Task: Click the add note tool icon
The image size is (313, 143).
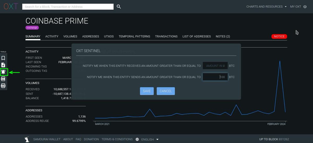Action: tap(3, 65)
